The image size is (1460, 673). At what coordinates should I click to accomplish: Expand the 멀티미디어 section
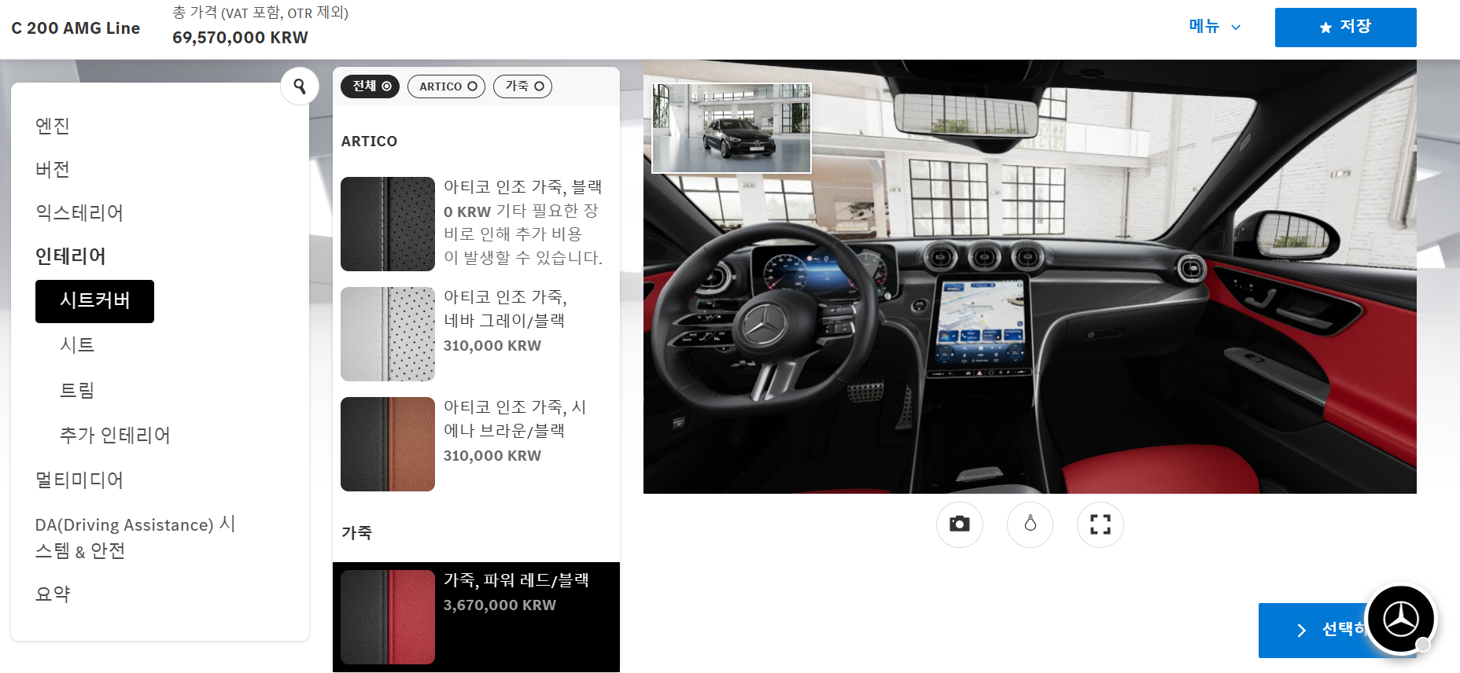(79, 480)
